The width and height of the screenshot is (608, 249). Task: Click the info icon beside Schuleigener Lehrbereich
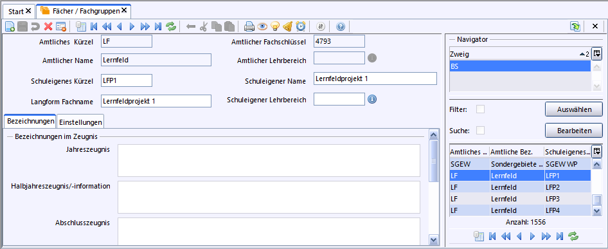[372, 100]
